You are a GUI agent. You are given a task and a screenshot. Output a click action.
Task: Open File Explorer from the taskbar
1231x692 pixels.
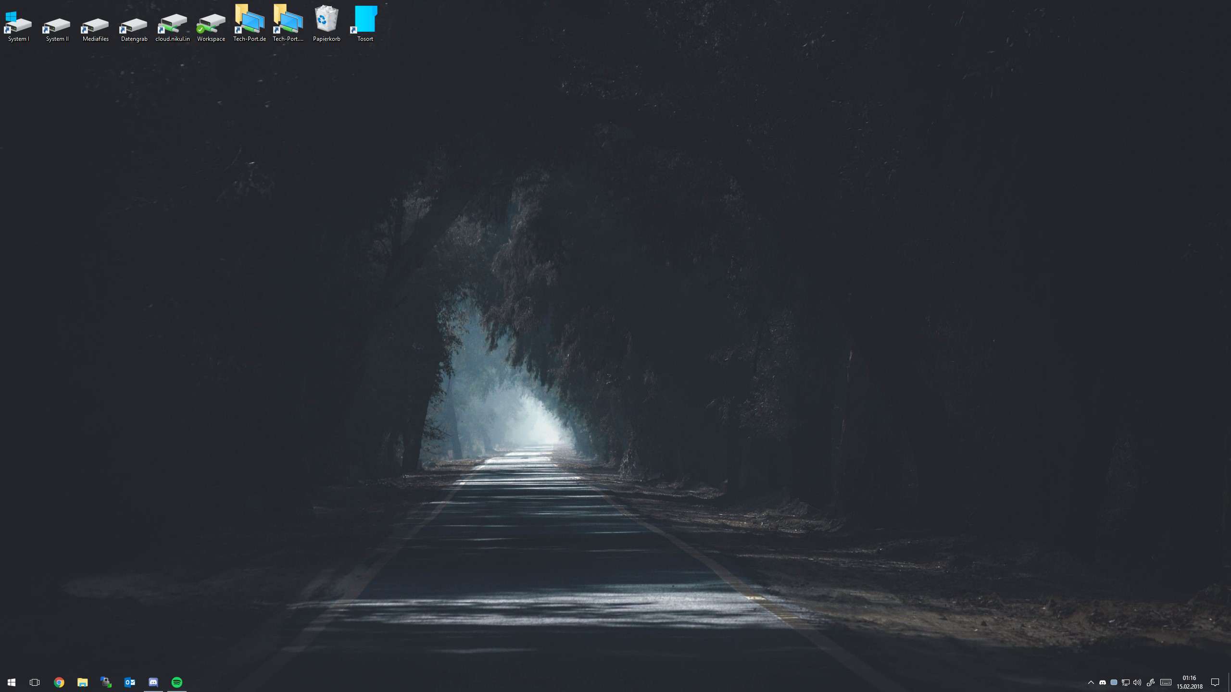[83, 682]
